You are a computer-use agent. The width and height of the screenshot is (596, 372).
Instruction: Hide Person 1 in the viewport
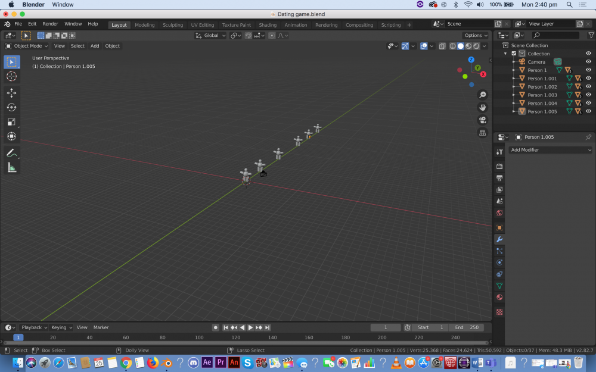point(588,70)
